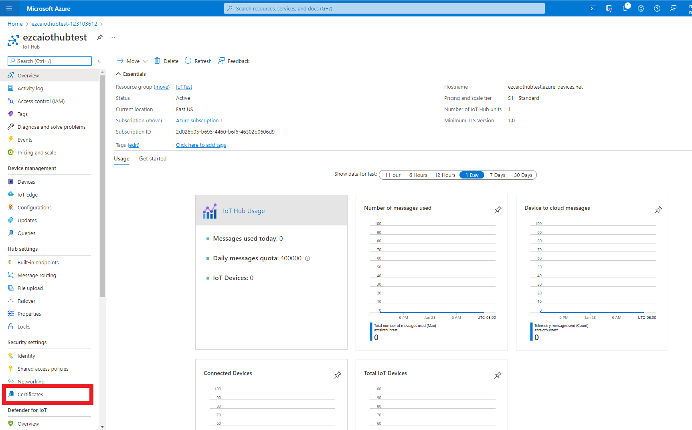Open portal settings gear

coord(641,8)
